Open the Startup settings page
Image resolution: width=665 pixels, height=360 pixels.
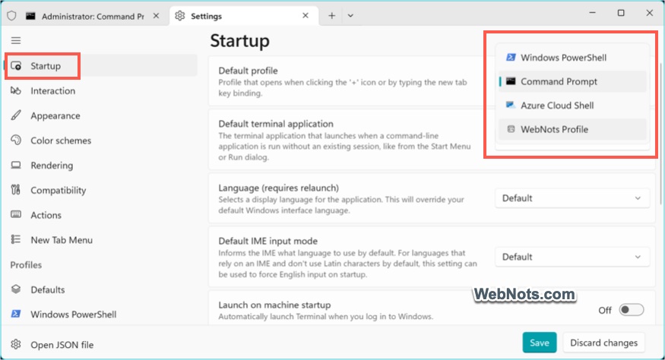pos(101,66)
